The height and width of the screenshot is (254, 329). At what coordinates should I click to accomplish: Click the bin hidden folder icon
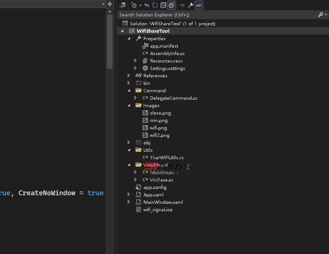pos(139,83)
